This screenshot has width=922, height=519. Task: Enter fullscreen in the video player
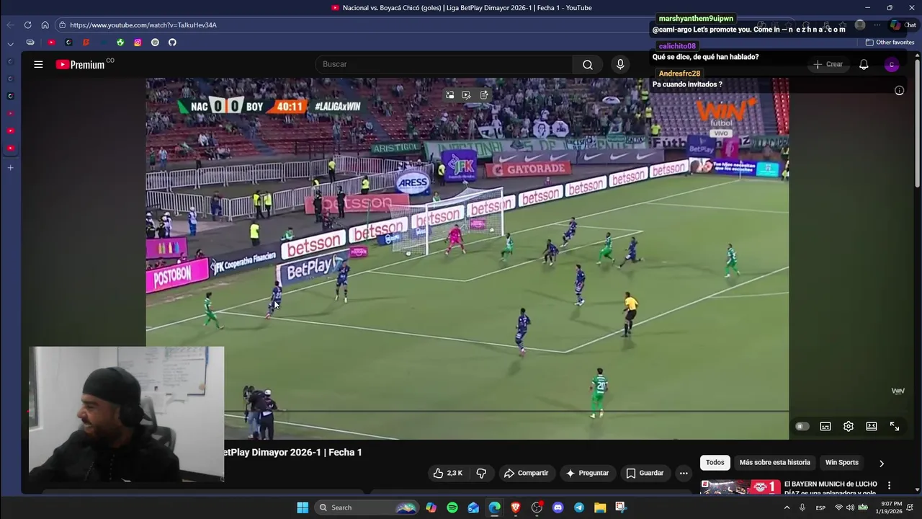pos(895,426)
